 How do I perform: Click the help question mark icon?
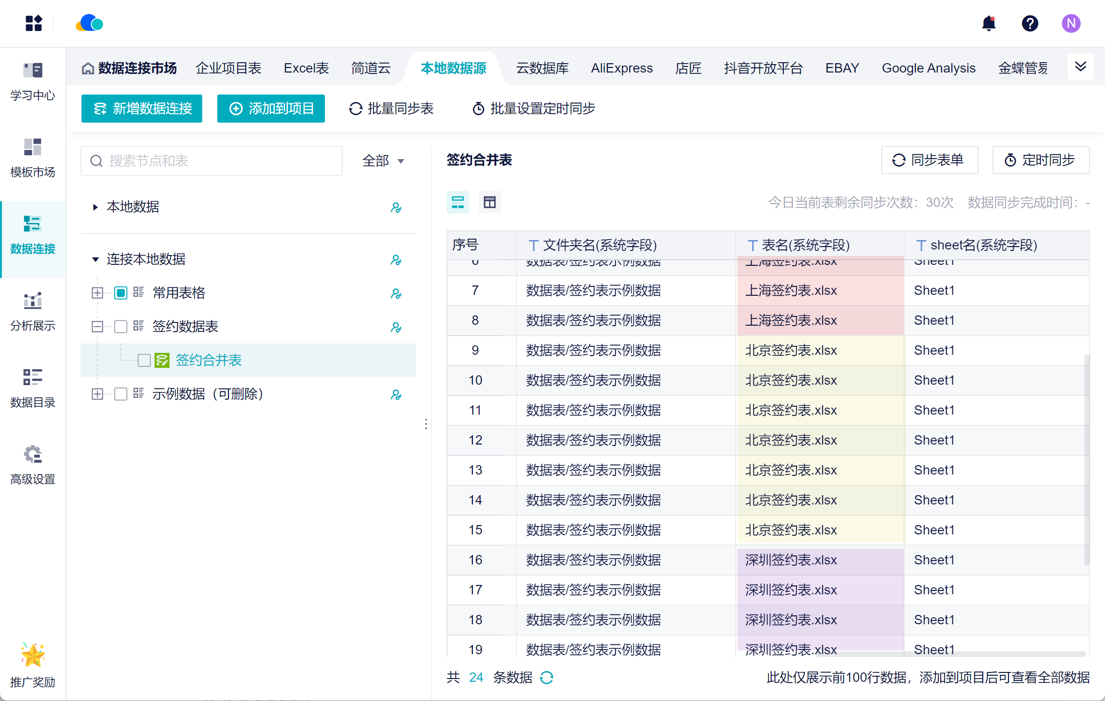click(x=1030, y=23)
